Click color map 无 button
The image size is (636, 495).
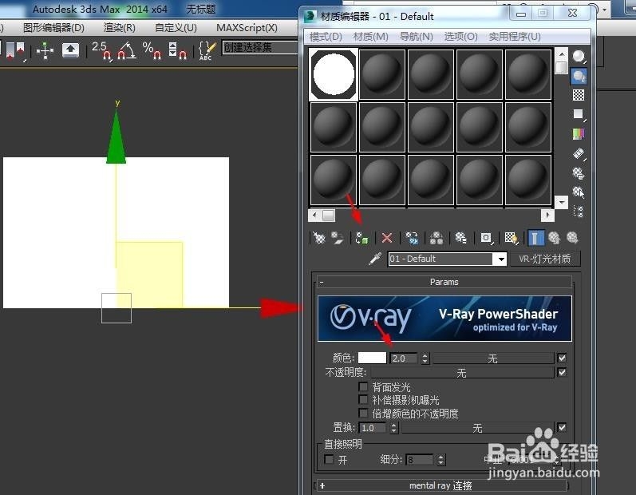(493, 358)
